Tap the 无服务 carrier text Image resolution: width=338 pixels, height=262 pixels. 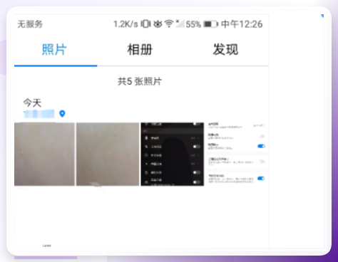tap(30, 24)
